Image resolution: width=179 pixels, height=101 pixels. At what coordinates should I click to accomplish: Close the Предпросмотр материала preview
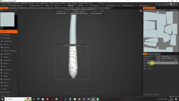[87, 45]
